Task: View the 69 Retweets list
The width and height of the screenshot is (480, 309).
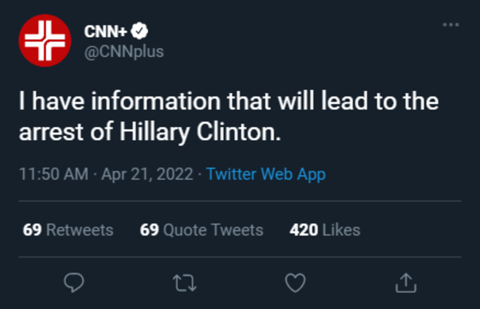Action: (x=68, y=230)
